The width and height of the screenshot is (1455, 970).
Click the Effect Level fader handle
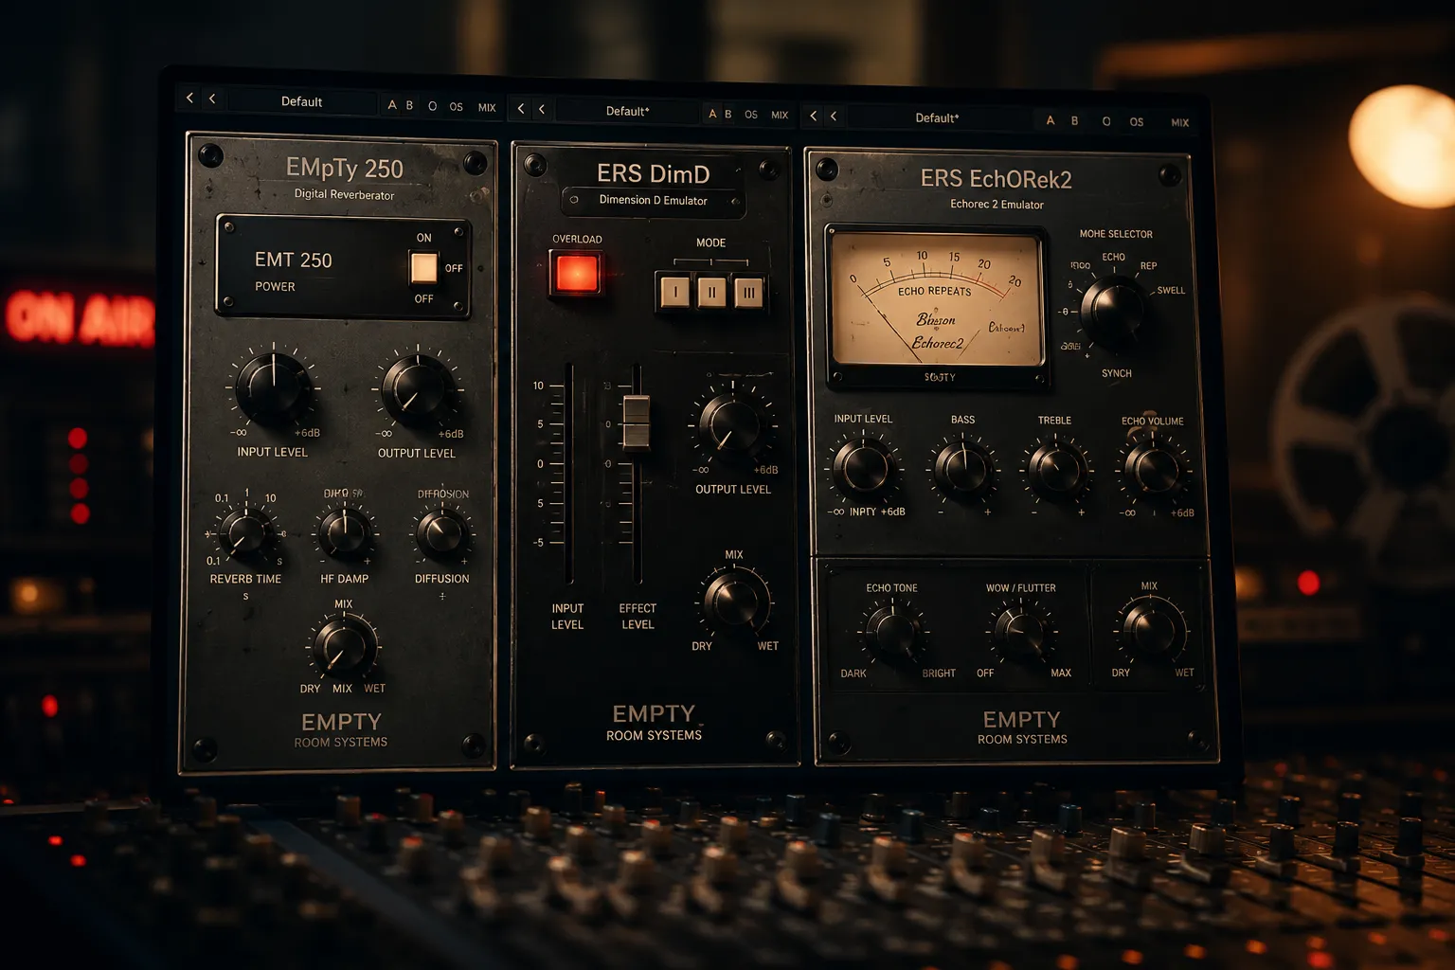pyautogui.click(x=637, y=422)
